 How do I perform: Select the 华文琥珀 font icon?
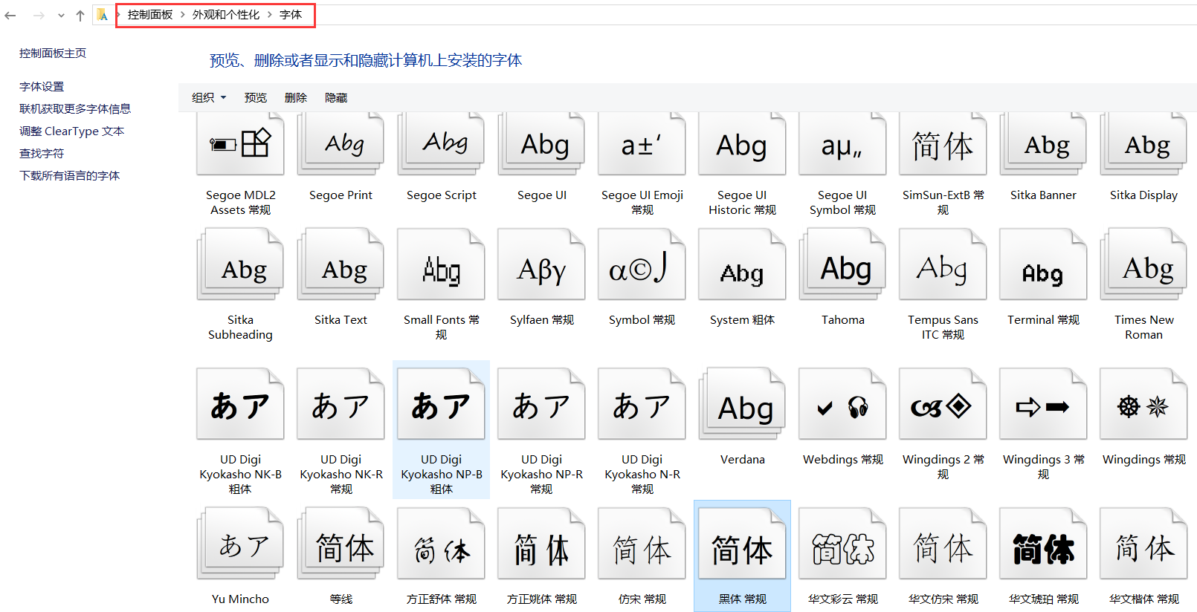(x=1043, y=544)
